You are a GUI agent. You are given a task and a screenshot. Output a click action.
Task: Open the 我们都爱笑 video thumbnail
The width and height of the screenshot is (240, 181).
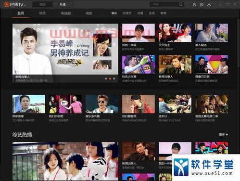[139, 104]
